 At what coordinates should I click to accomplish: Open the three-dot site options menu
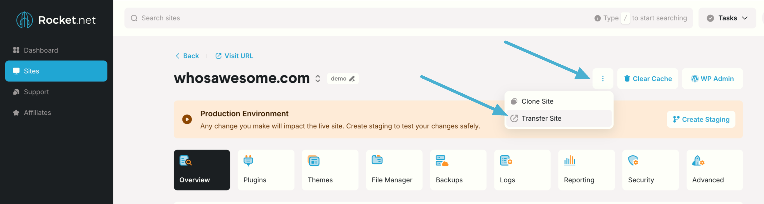602,79
